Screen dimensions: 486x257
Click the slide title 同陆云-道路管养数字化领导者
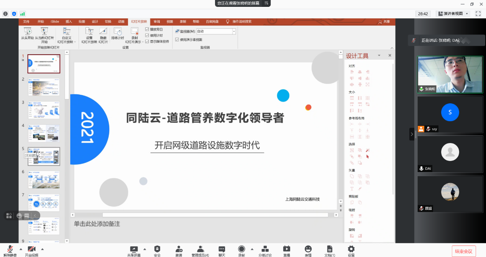coord(205,117)
